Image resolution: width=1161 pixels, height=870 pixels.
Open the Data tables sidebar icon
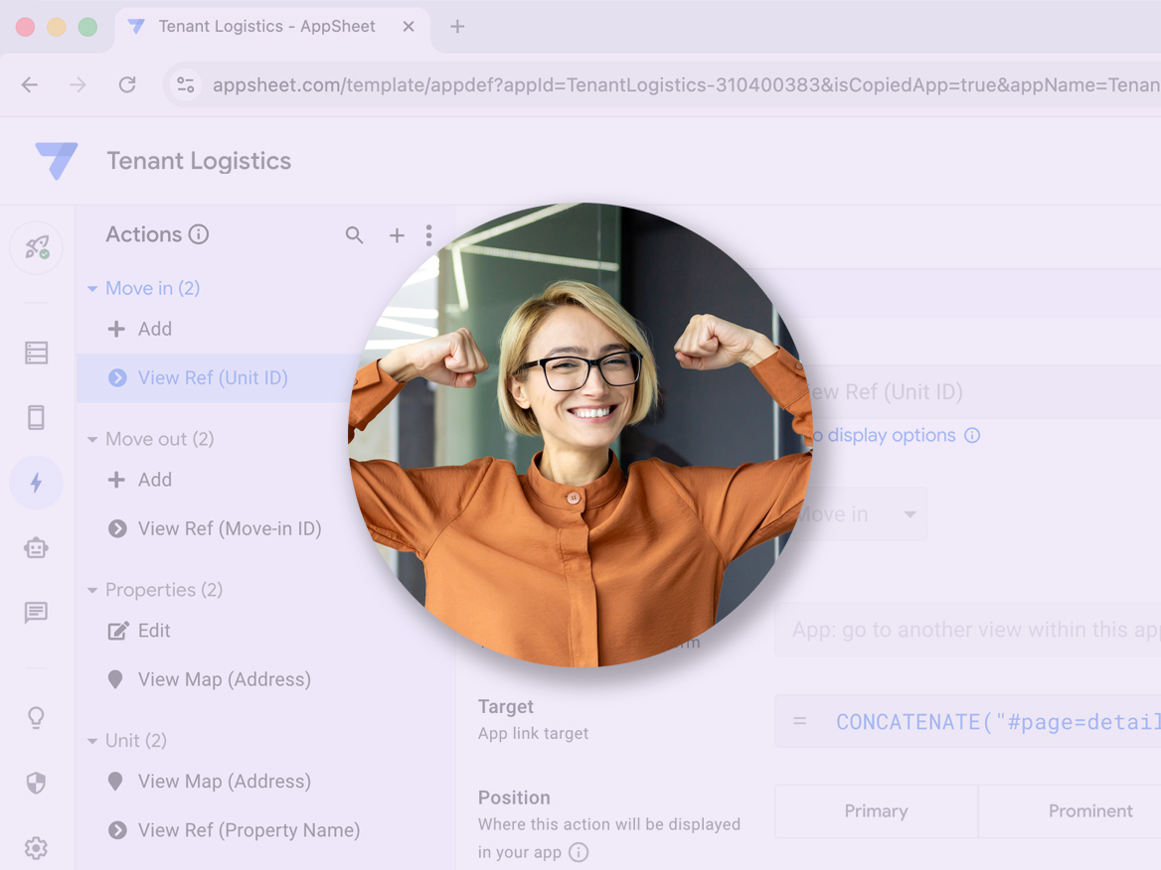36,353
